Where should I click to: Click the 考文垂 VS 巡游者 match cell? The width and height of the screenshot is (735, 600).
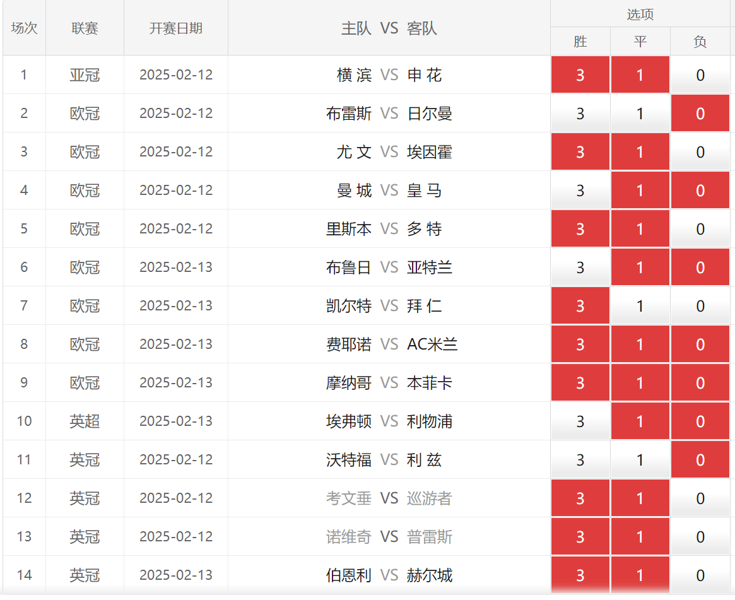(389, 497)
